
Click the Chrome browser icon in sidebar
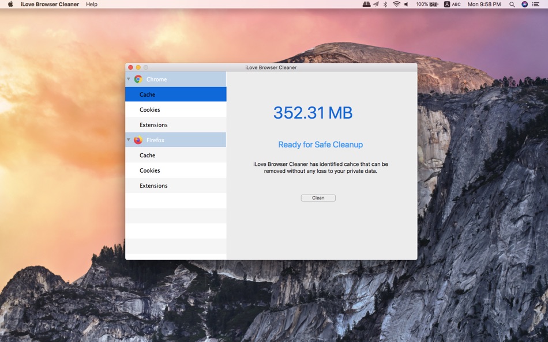(x=138, y=79)
